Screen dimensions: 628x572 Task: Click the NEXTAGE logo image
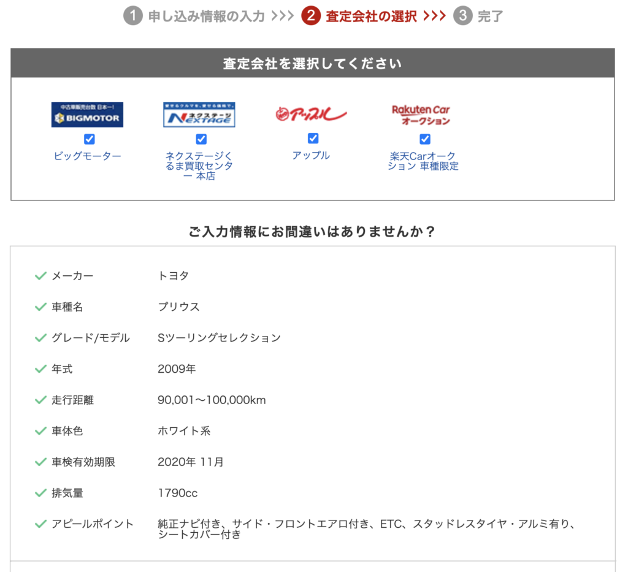(x=199, y=115)
